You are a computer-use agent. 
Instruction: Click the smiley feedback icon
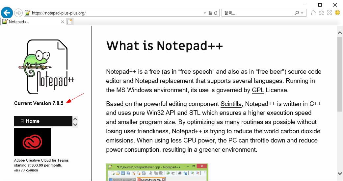click(337, 13)
